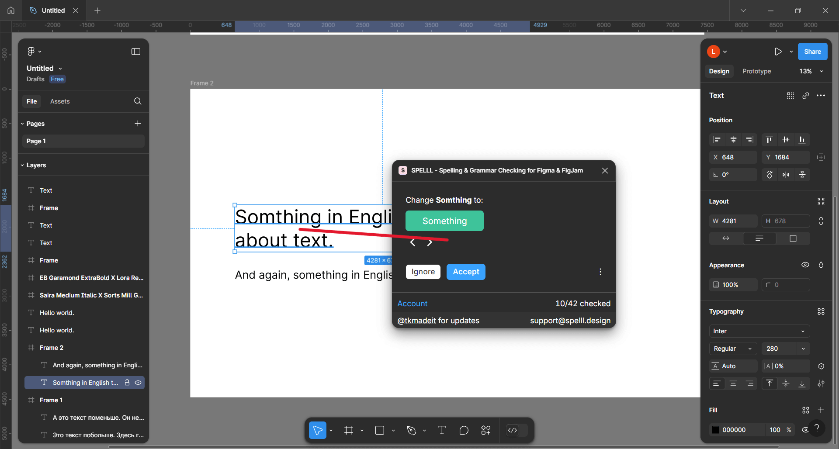Switch to the Prototype tab

coord(756,71)
